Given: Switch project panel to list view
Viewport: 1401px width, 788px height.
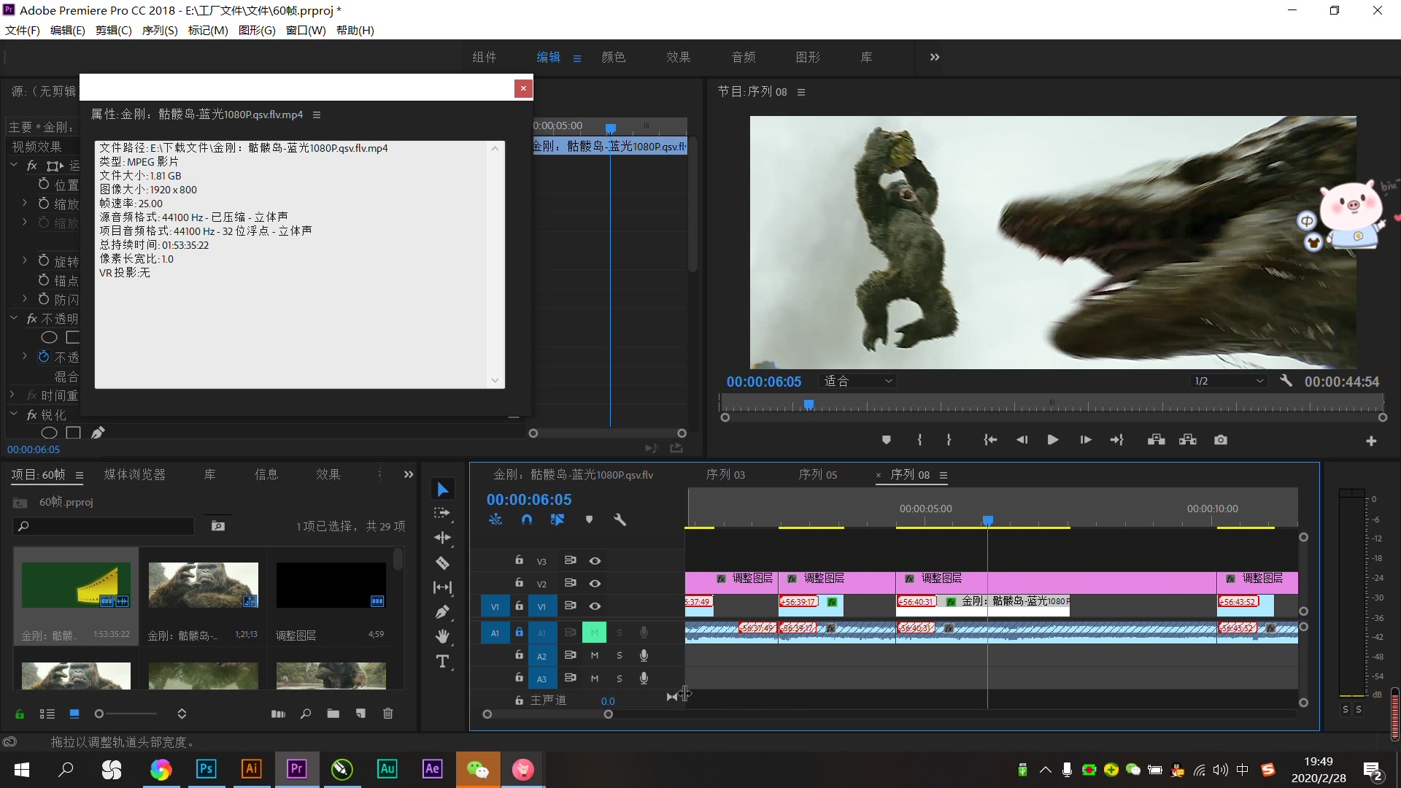Looking at the screenshot, I should click(47, 714).
